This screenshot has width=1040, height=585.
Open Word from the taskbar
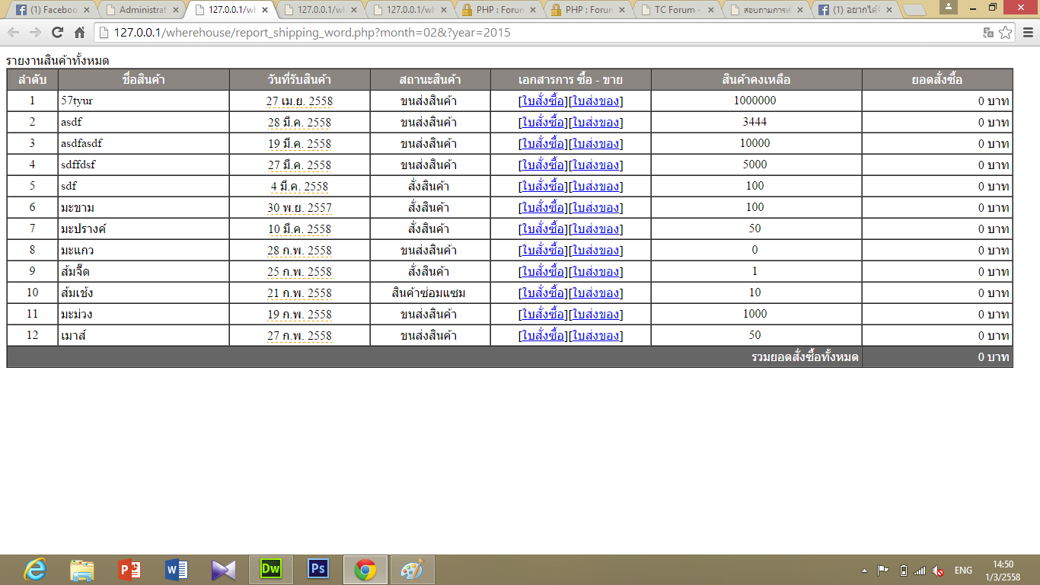[177, 570]
